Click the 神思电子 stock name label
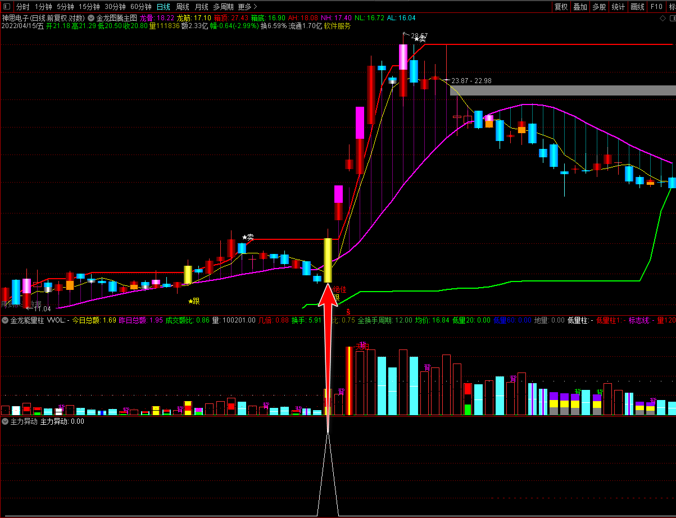Viewport: 676px width, 518px height. click(16, 17)
